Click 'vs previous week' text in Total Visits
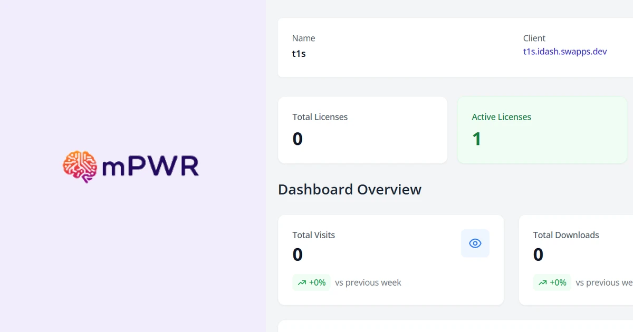Screen dimensions: 633x332 coord(368,283)
